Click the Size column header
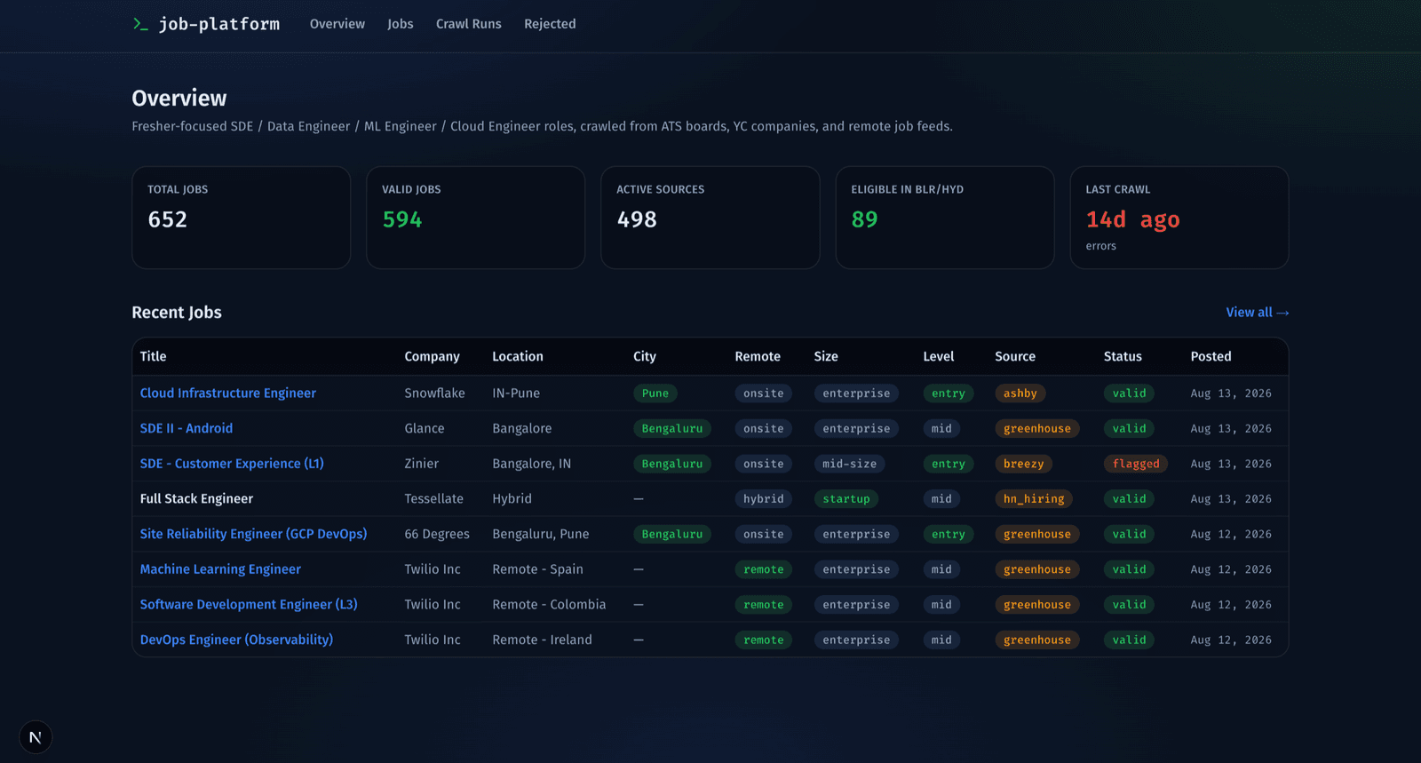The image size is (1421, 763). (x=826, y=356)
